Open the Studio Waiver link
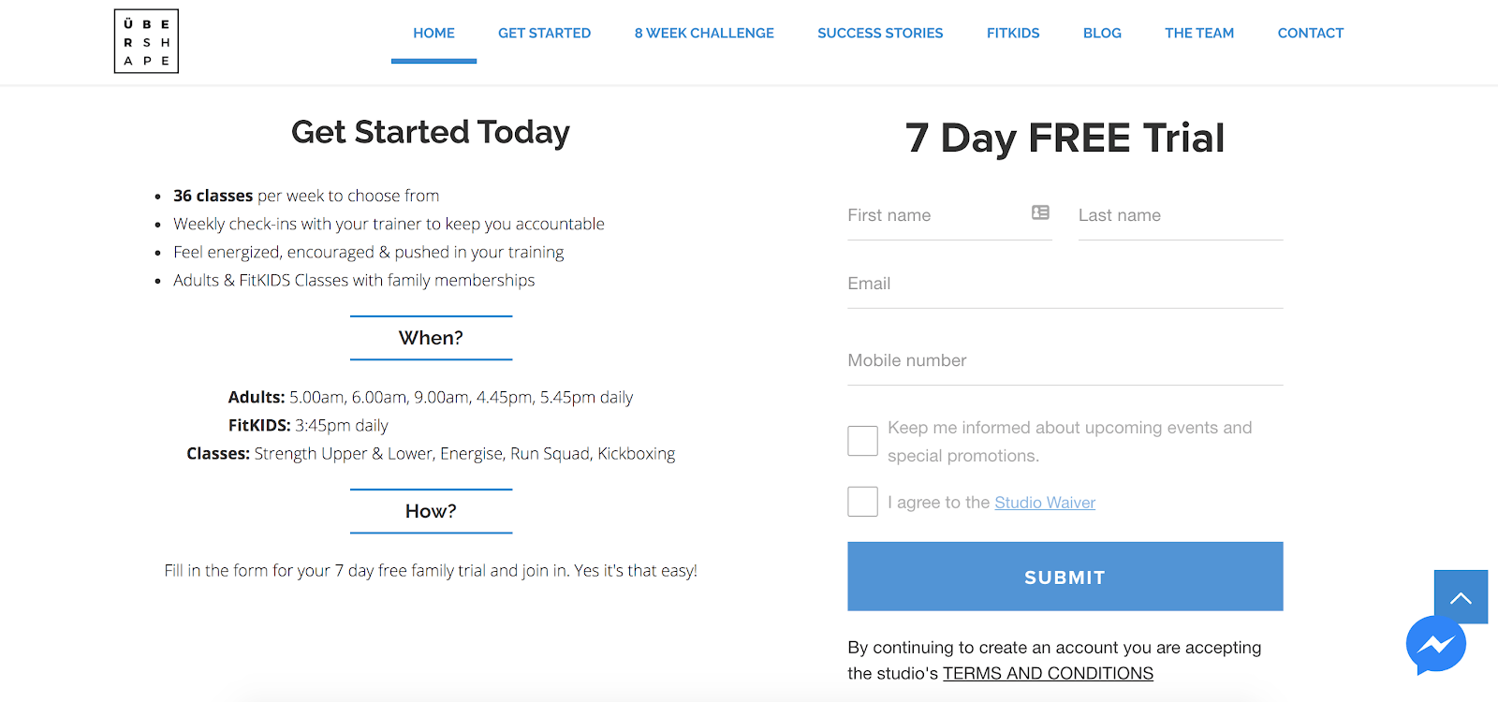Image resolution: width=1498 pixels, height=702 pixels. pos(1045,502)
